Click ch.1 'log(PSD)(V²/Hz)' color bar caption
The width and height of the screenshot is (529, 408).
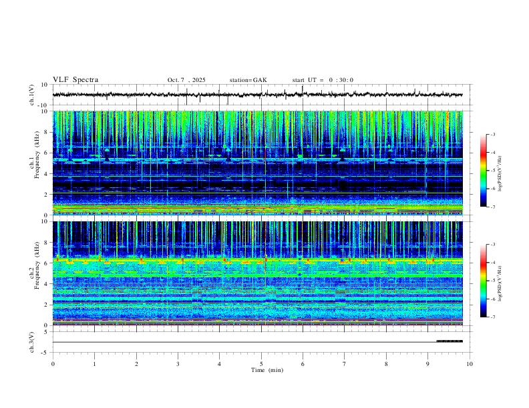click(500, 174)
